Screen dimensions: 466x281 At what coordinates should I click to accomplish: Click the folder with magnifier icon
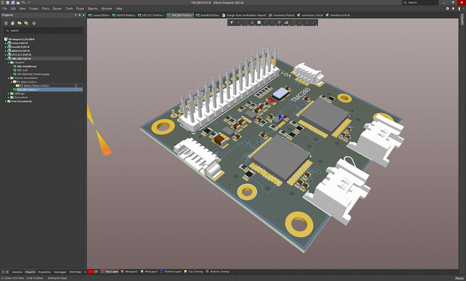(x=19, y=23)
